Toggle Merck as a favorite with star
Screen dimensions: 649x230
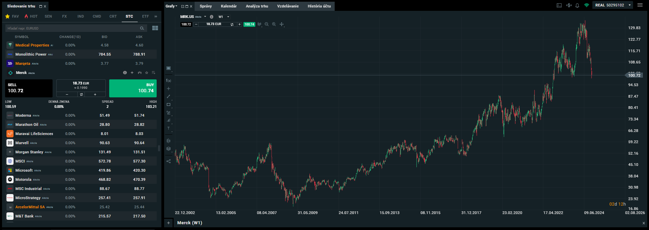pyautogui.click(x=146, y=73)
